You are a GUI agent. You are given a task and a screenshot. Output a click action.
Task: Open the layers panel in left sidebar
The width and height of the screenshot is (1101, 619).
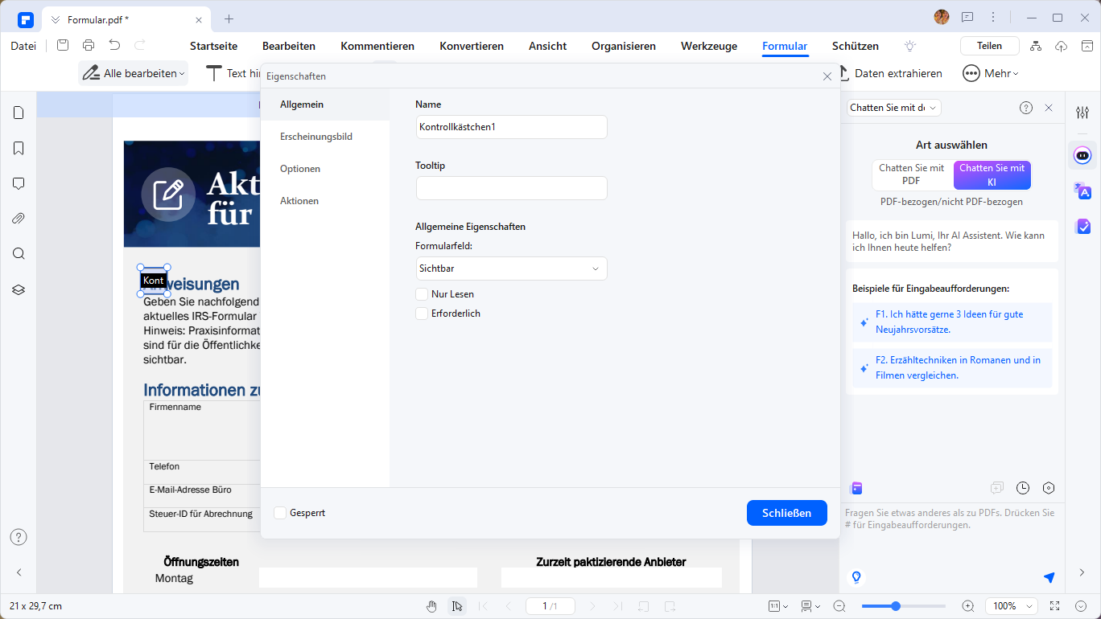(x=19, y=289)
